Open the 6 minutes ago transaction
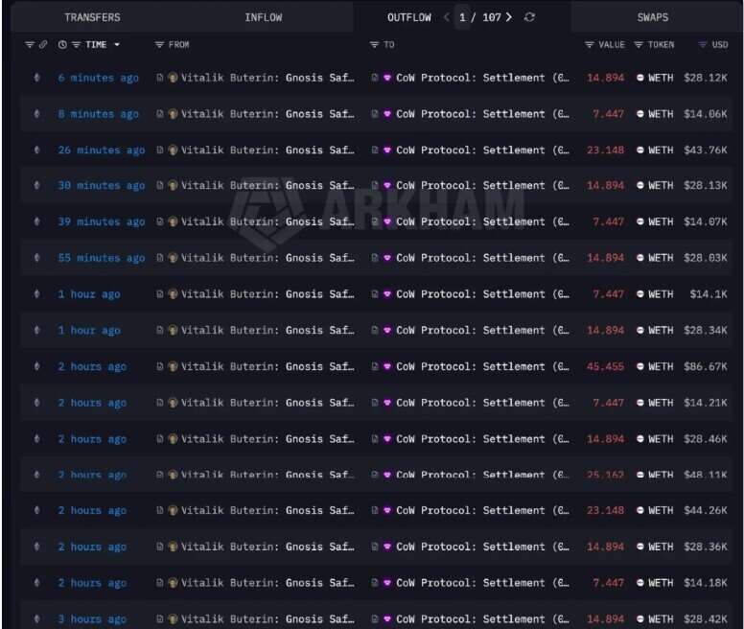 [x=98, y=78]
